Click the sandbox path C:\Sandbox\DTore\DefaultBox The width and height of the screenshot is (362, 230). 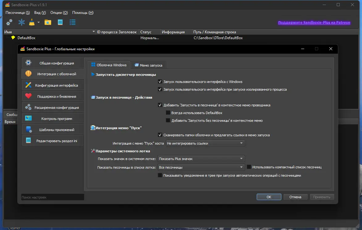point(218,38)
